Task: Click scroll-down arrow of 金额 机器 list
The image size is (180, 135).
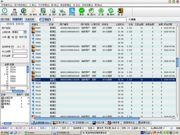Action: tap(28, 88)
